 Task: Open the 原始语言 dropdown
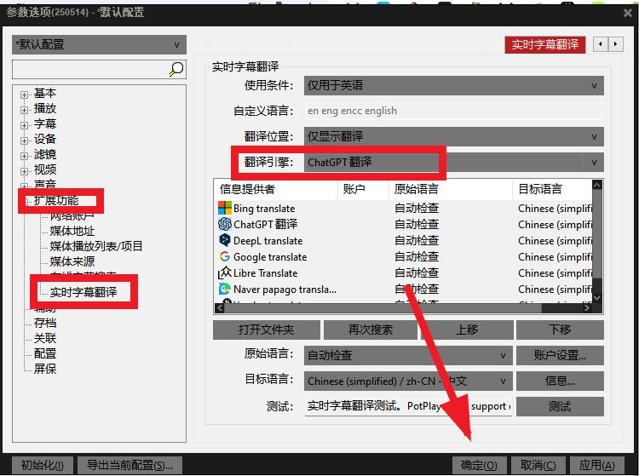coord(408,355)
